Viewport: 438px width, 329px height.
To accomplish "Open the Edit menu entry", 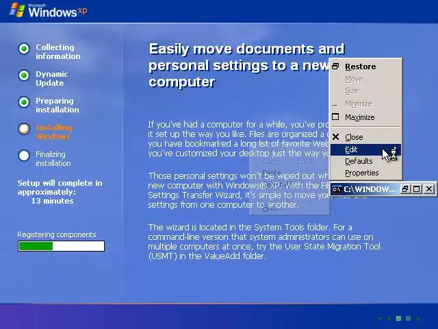I will point(366,149).
